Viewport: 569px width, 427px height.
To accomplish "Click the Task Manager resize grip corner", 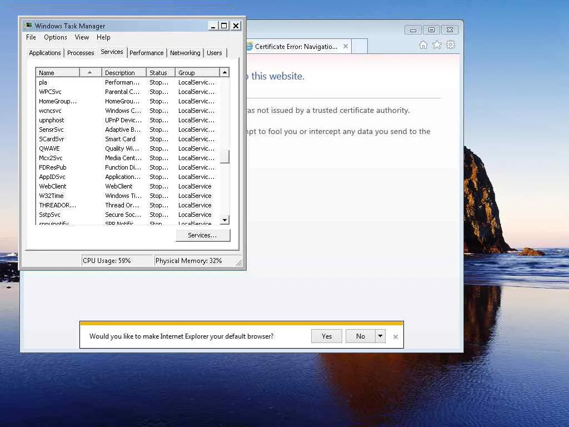I will (239, 263).
